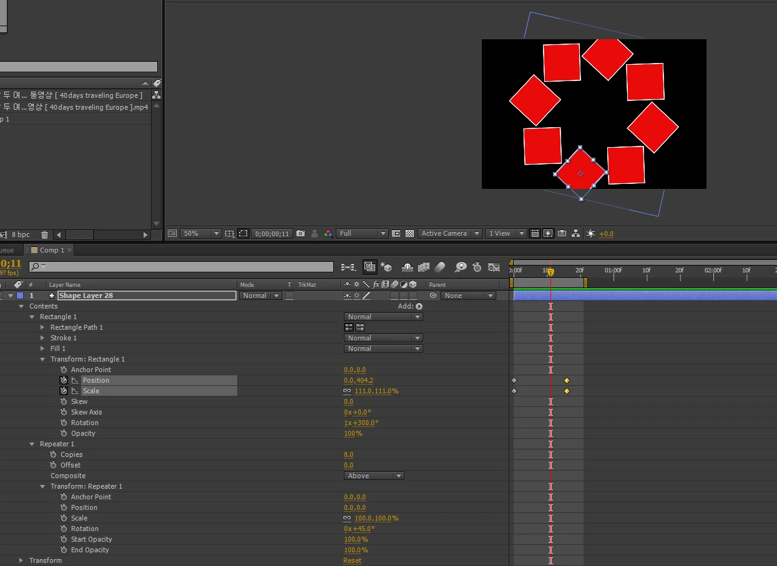Screen dimensions: 777x566
Task: Click Always Preview This View icon
Action: click(172, 234)
